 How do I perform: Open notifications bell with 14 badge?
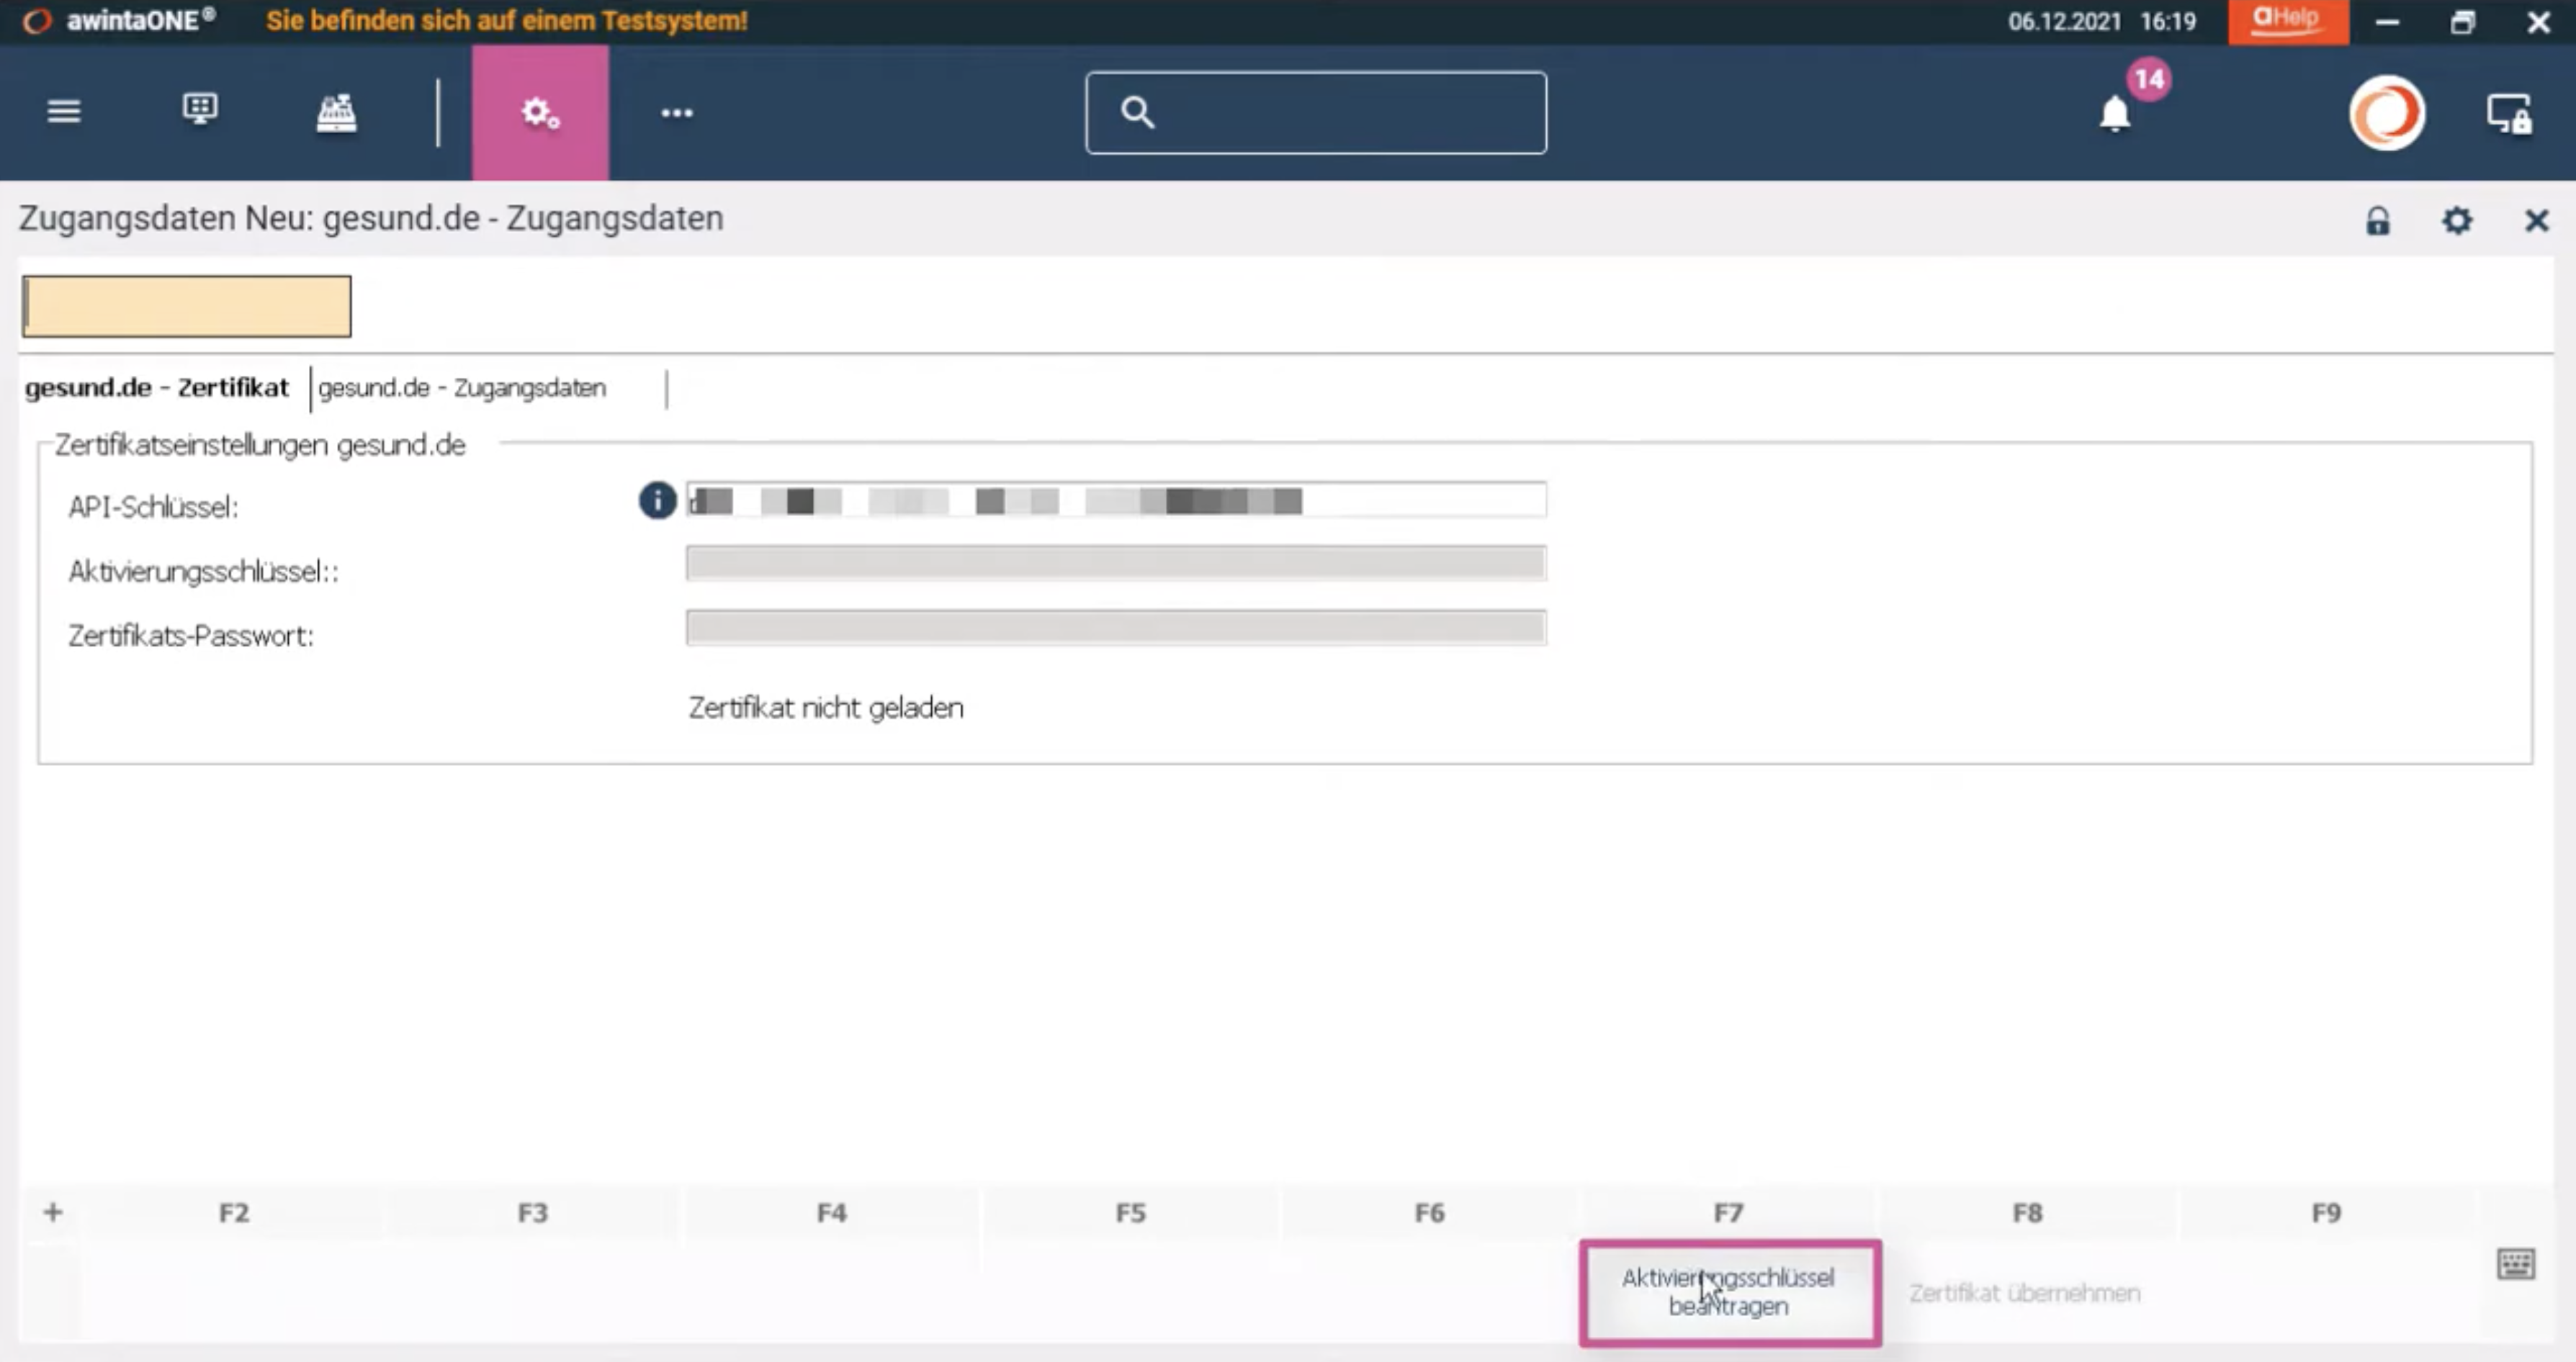pyautogui.click(x=2115, y=112)
